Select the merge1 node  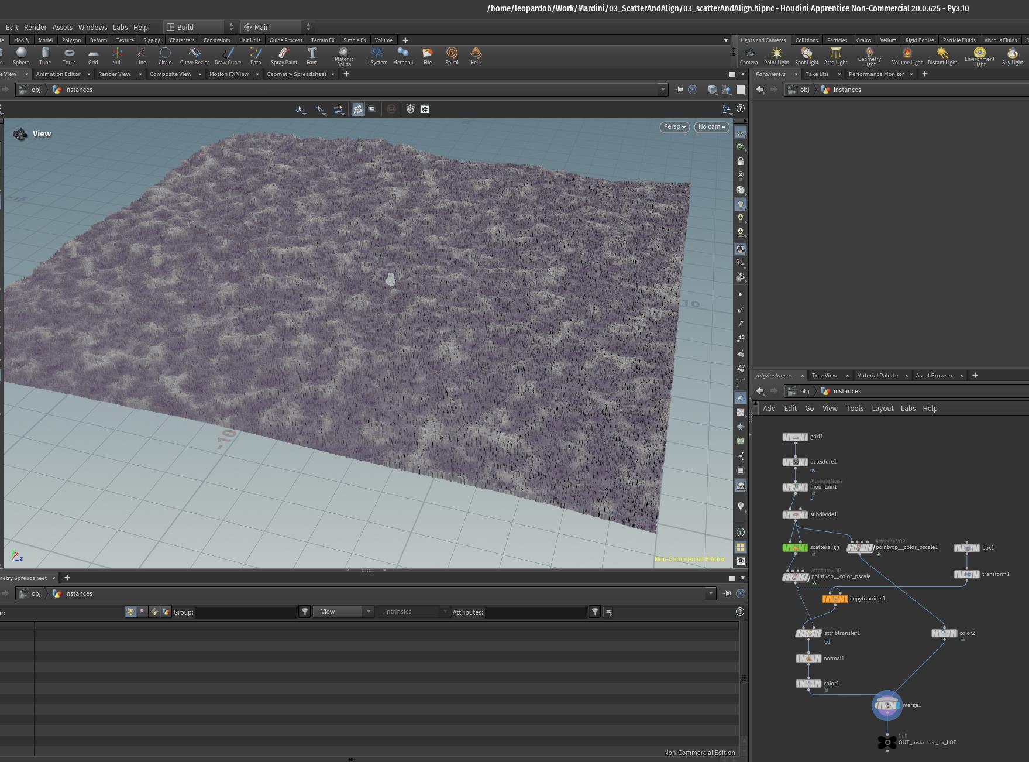point(887,705)
